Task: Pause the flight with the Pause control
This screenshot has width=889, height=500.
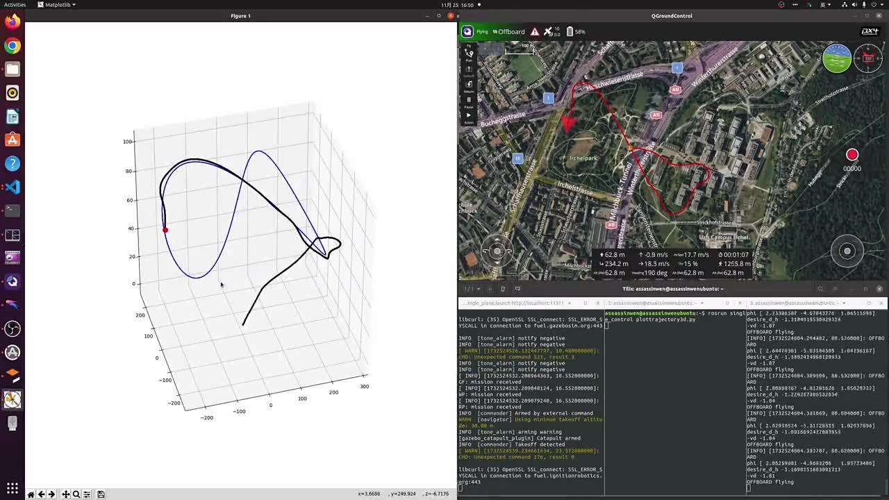Action: [x=469, y=101]
